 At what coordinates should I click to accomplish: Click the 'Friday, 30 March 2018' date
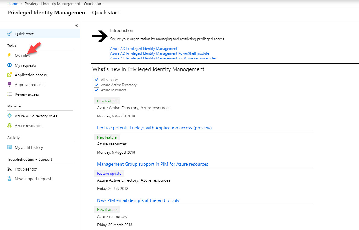115,225
